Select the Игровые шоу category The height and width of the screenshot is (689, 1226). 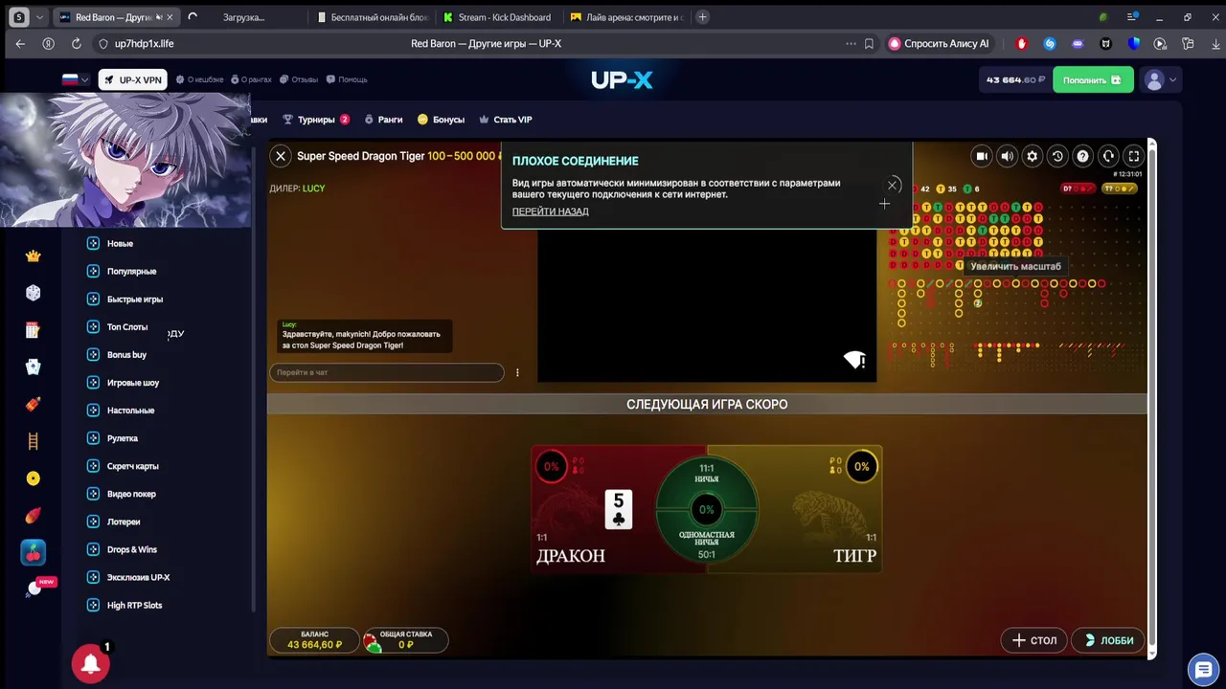(x=133, y=382)
